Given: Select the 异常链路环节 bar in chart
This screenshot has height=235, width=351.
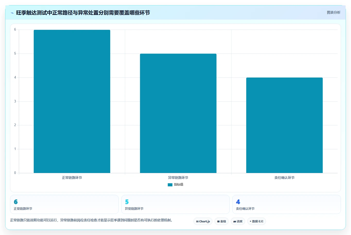Looking at the screenshot, I should click(178, 113).
